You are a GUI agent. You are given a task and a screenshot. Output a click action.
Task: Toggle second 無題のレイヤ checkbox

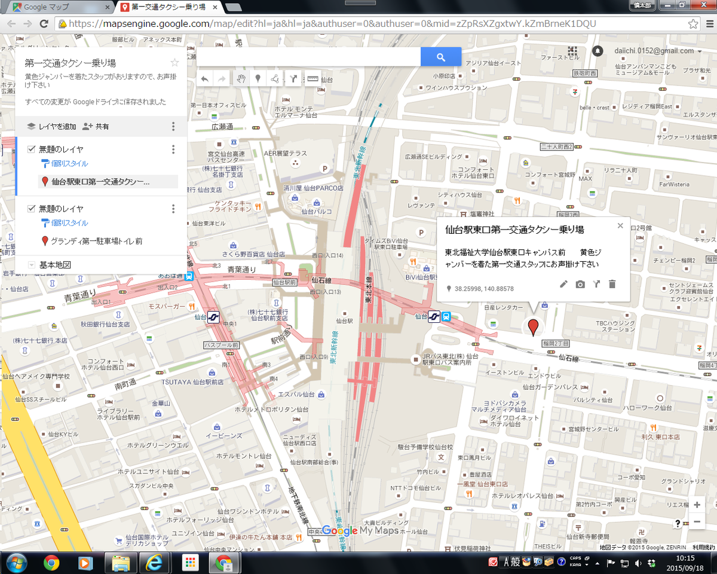click(x=31, y=209)
